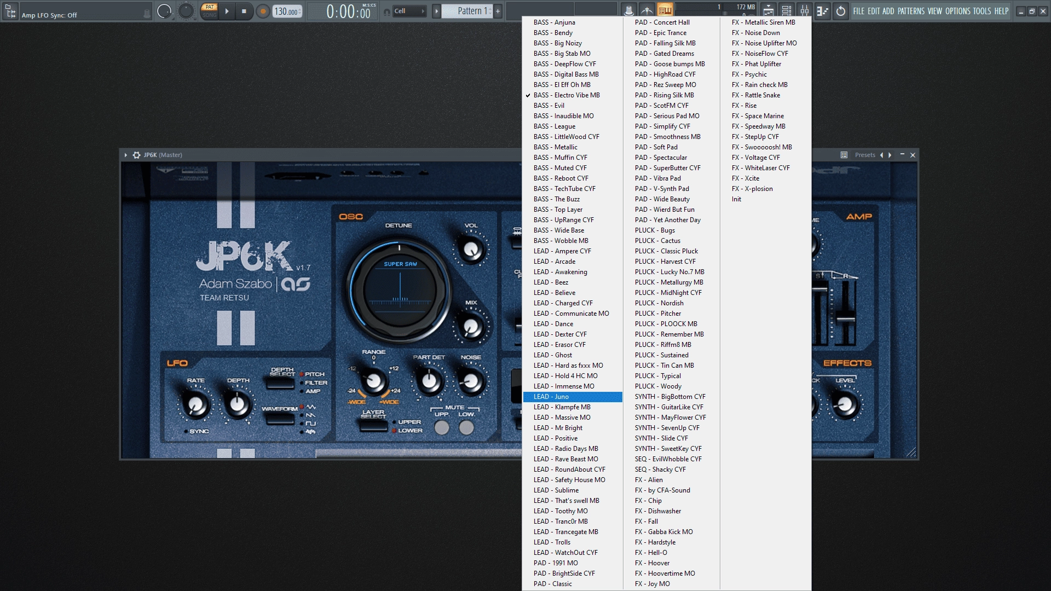Image resolution: width=1051 pixels, height=591 pixels.
Task: Open the JP6K Presets dropdown
Action: tap(865, 155)
